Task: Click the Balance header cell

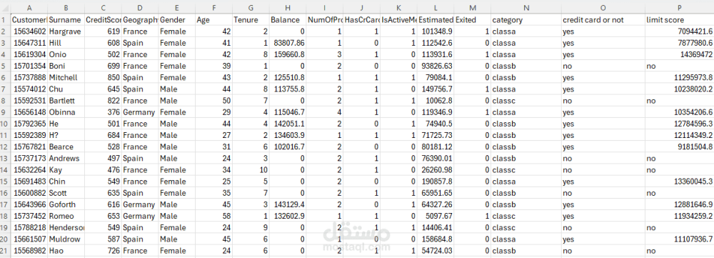Action: tap(287, 19)
